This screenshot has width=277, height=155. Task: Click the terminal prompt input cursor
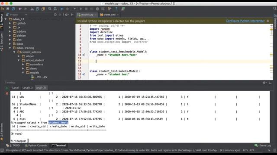coord(28,141)
